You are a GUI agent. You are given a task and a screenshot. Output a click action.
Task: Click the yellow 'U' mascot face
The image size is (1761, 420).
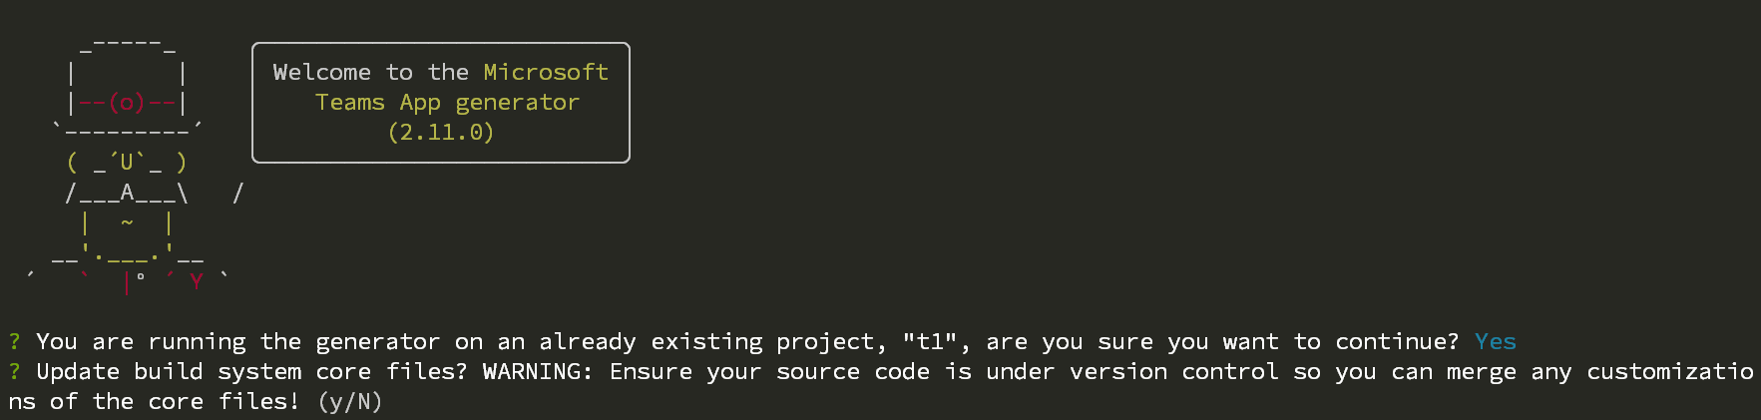pyautogui.click(x=127, y=163)
